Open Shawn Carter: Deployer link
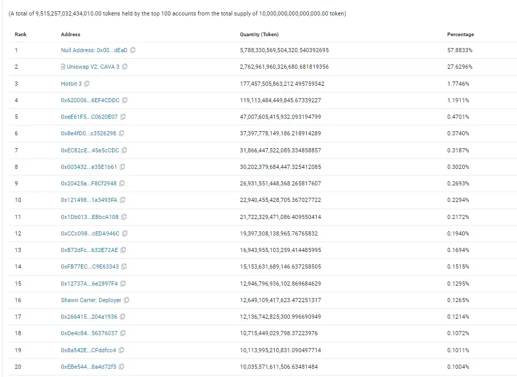Image resolution: width=517 pixels, height=377 pixels. pyautogui.click(x=91, y=300)
